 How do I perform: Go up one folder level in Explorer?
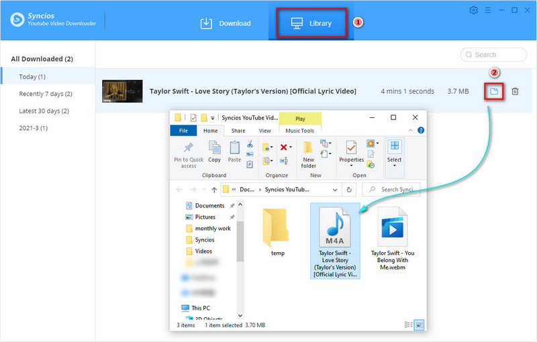point(214,190)
